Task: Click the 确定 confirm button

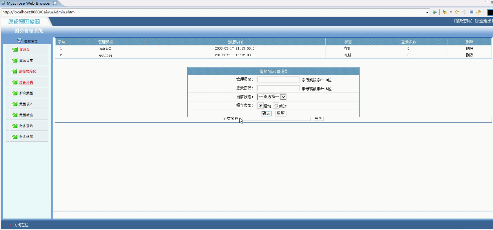Action: tap(266, 113)
